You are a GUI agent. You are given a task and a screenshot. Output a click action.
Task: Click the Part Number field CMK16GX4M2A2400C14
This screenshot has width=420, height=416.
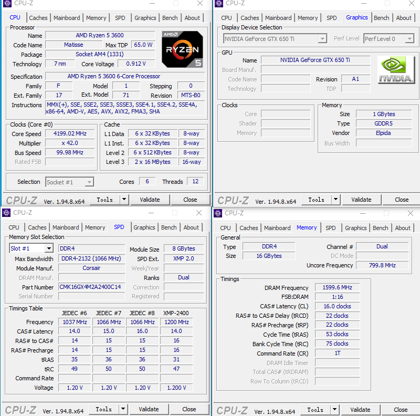[x=91, y=287]
